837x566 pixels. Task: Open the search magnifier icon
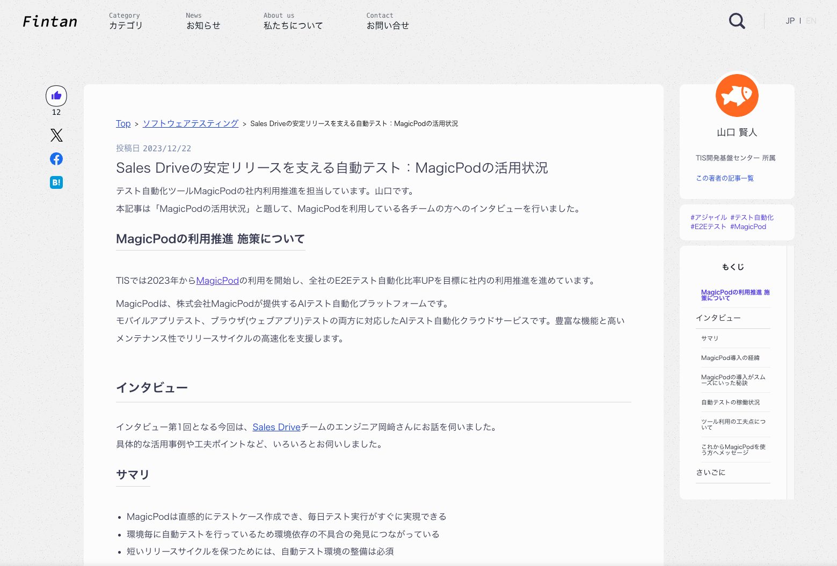737,21
